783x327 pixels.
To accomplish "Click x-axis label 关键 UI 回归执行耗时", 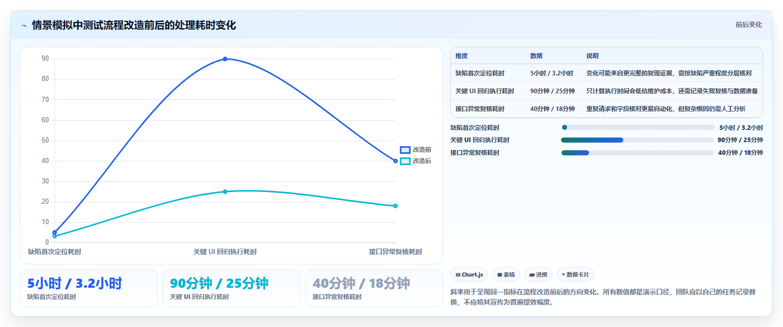I will [225, 252].
